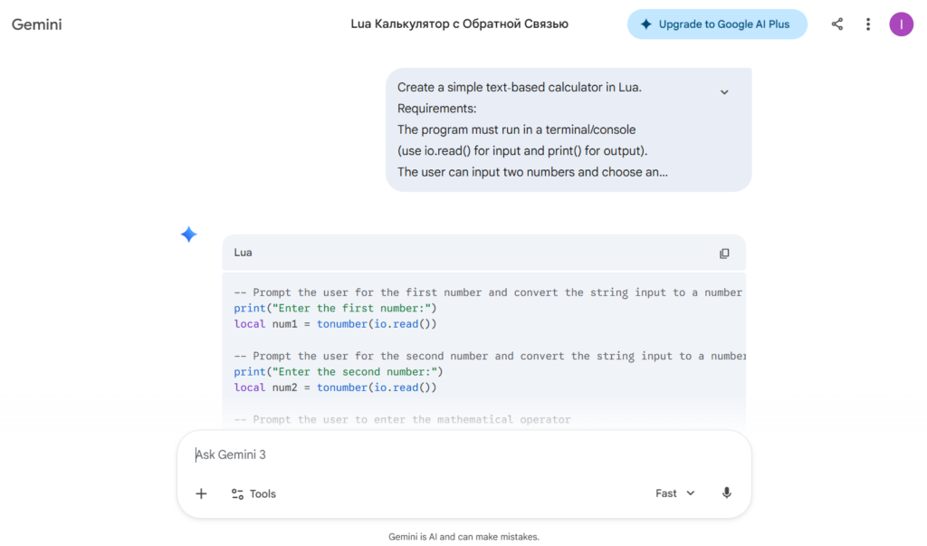Click the chevron beside Fast
Viewport: 927px width, 546px height.
pyautogui.click(x=691, y=493)
